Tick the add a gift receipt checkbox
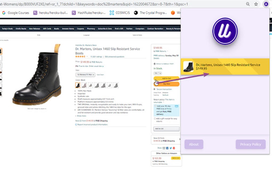 [155, 119]
